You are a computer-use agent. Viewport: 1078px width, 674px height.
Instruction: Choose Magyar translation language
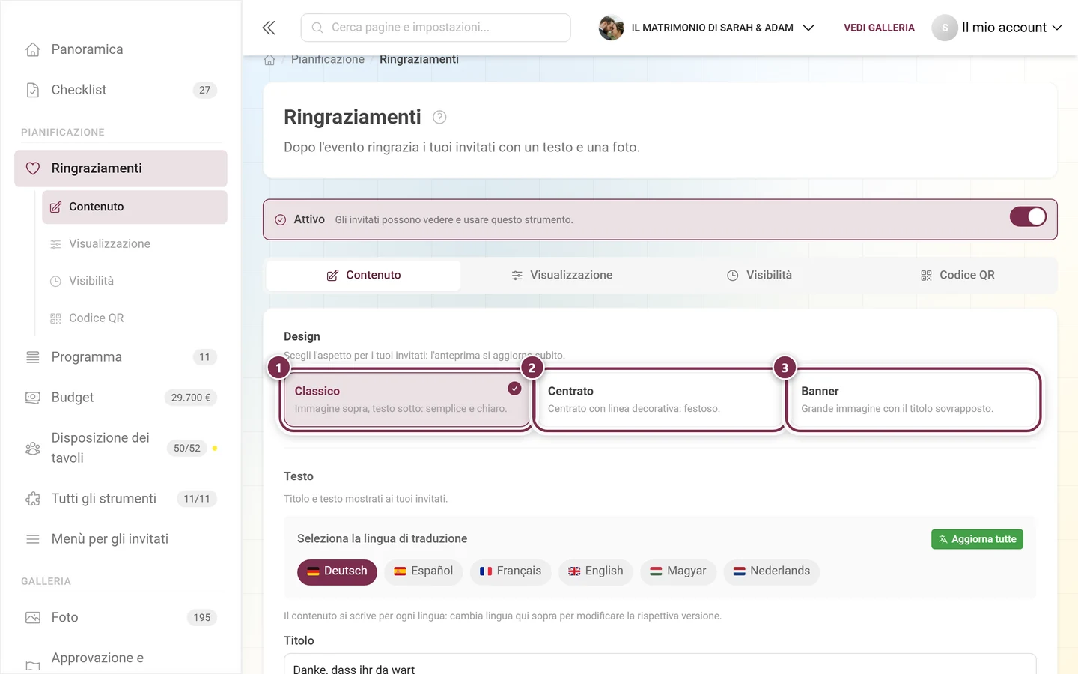point(678,571)
